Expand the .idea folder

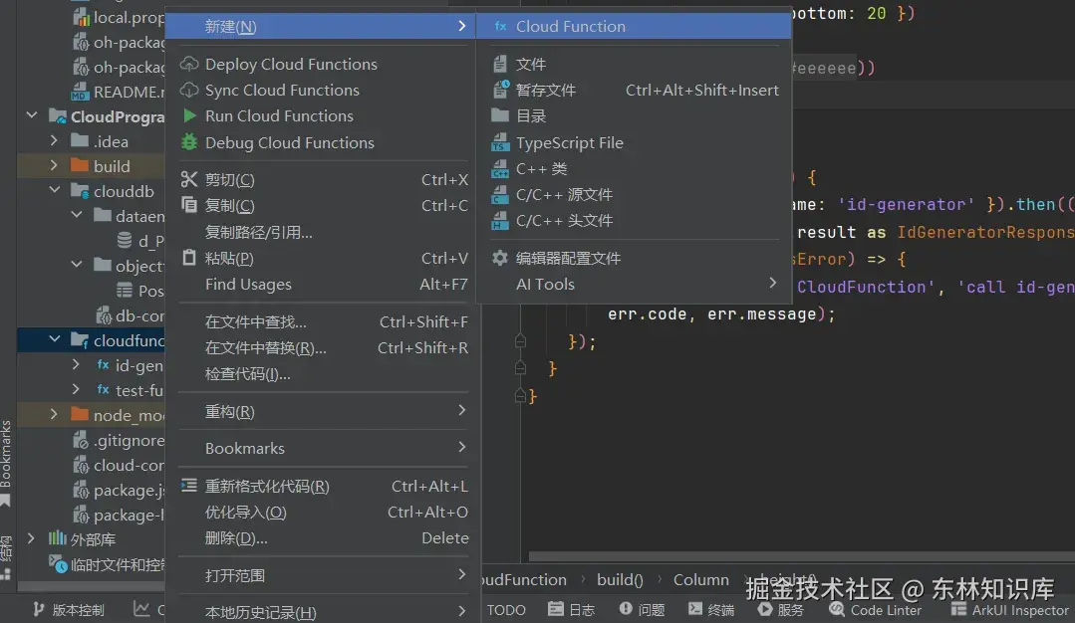(x=54, y=141)
